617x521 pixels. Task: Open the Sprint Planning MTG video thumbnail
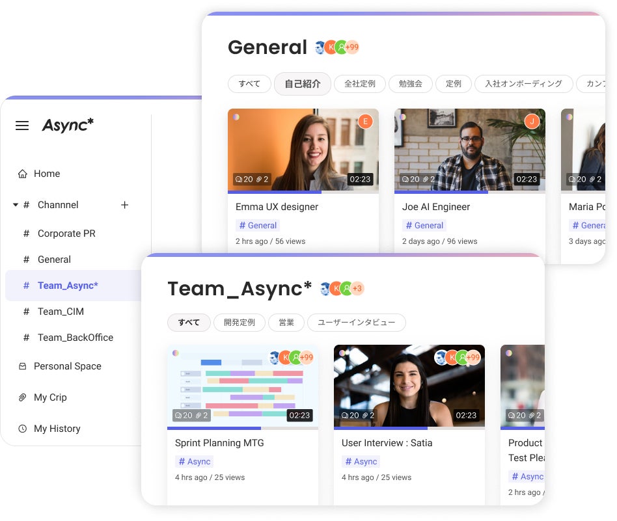tap(242, 386)
